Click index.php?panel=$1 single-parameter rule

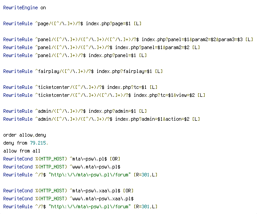(112, 55)
